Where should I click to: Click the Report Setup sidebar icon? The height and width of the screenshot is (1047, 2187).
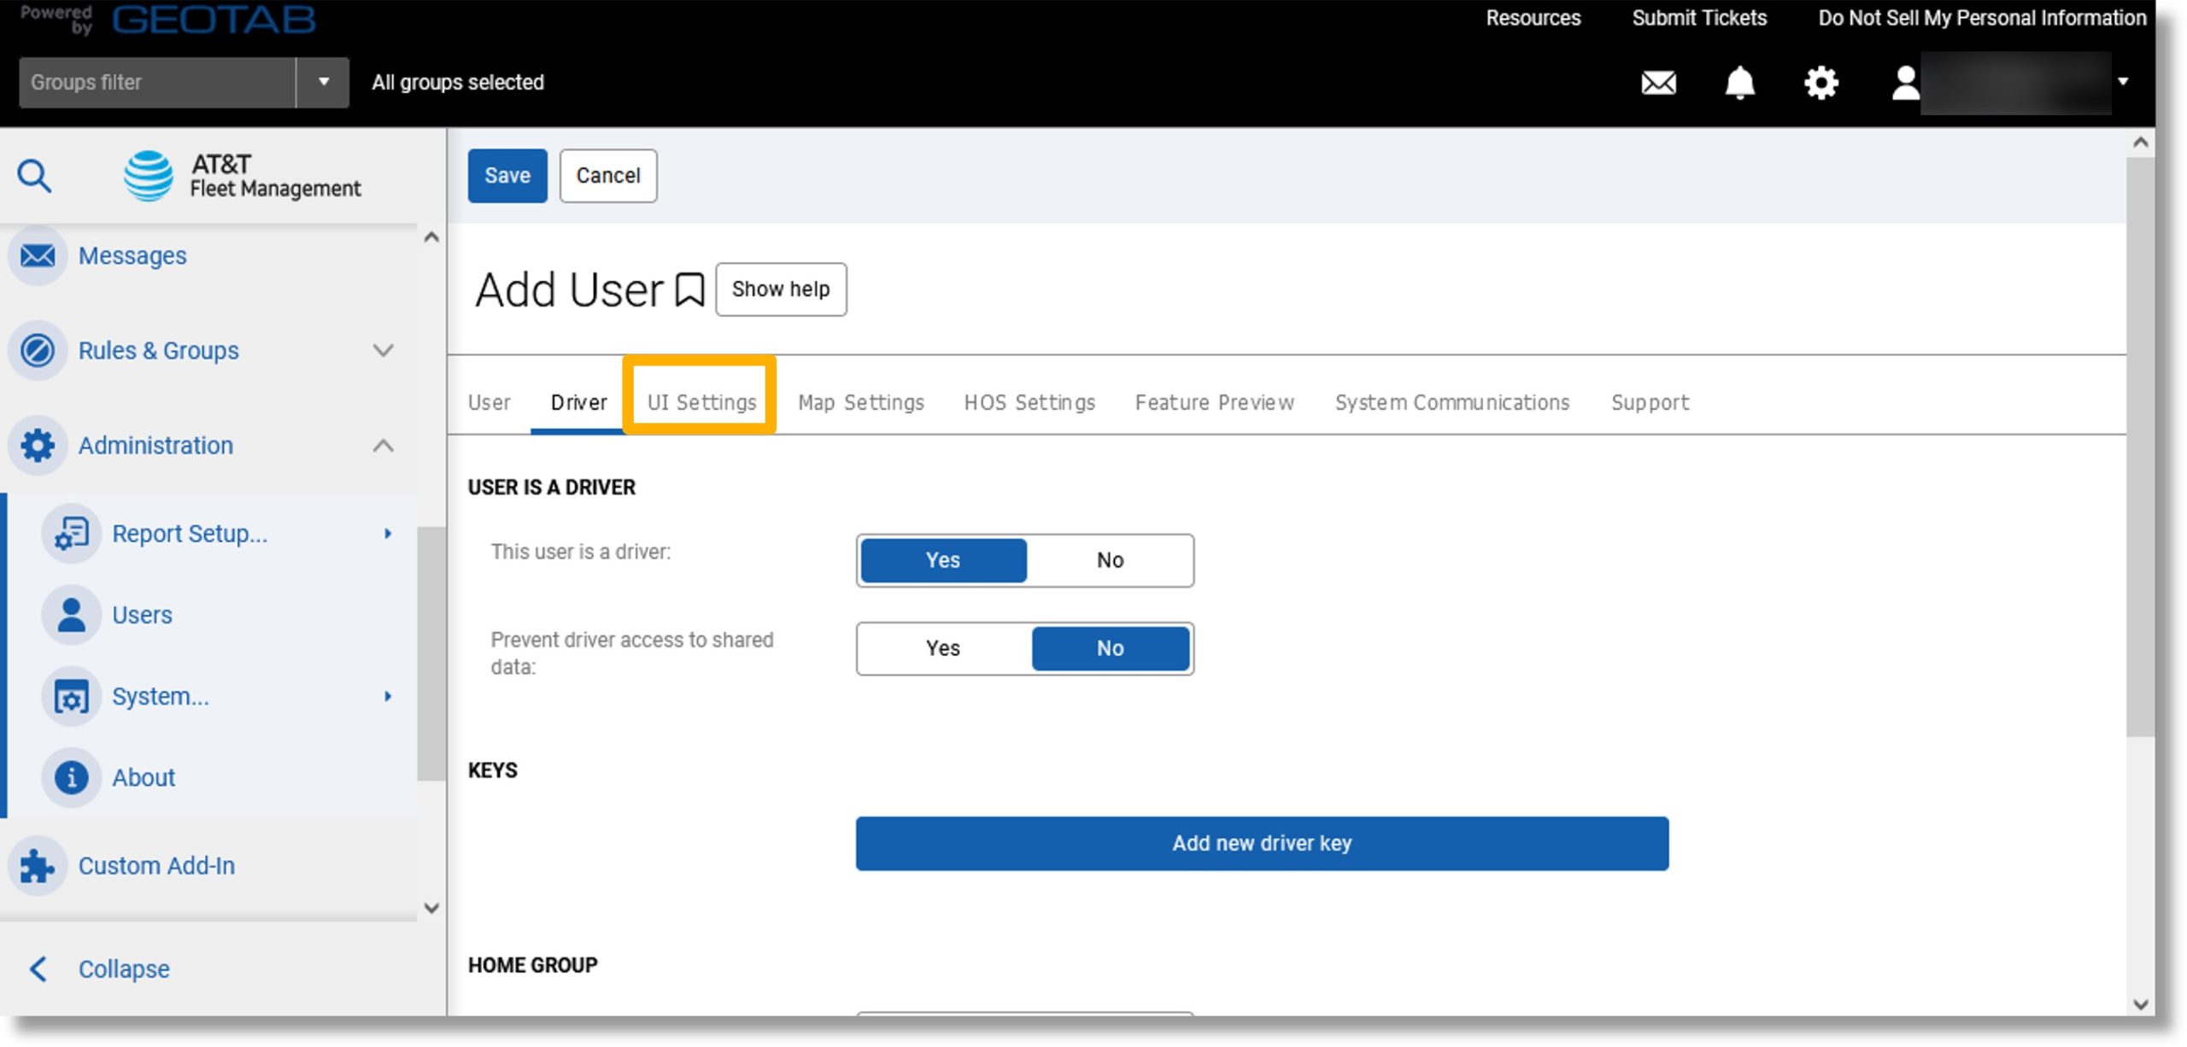tap(73, 531)
